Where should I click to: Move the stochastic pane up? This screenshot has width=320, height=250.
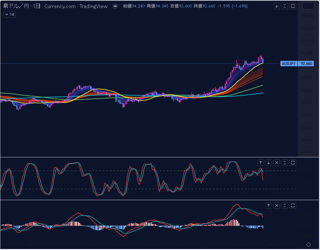(x=260, y=163)
